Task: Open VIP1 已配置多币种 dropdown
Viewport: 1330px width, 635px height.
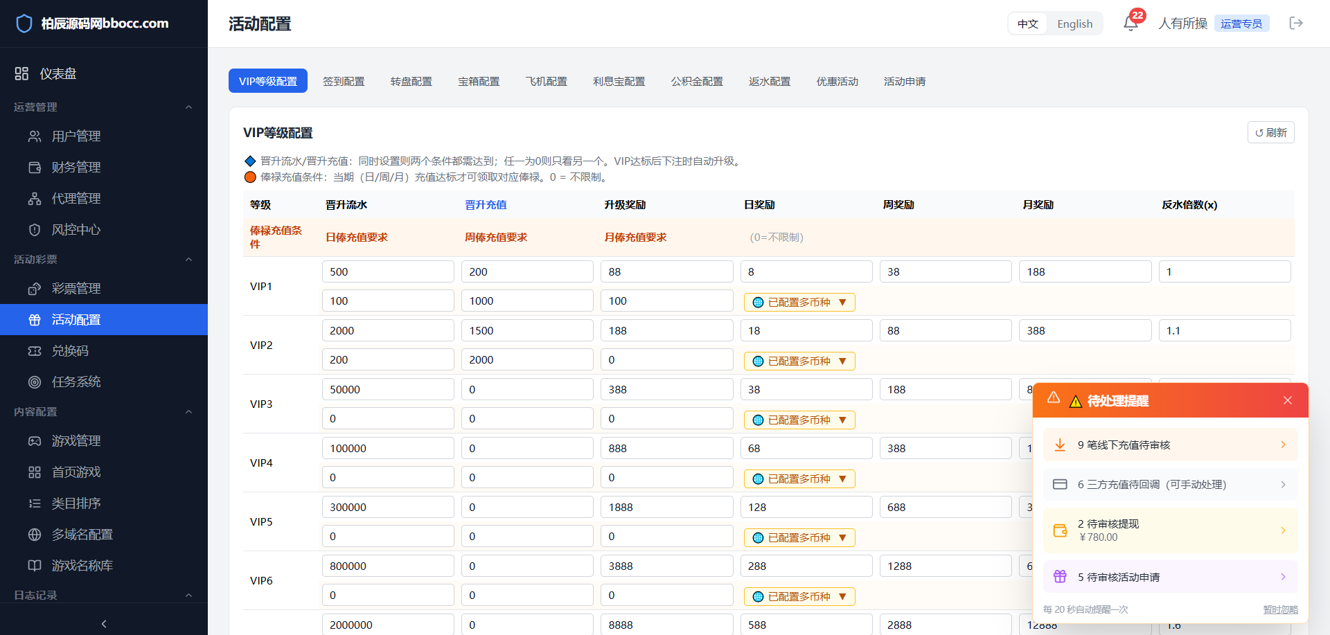Action: (799, 302)
